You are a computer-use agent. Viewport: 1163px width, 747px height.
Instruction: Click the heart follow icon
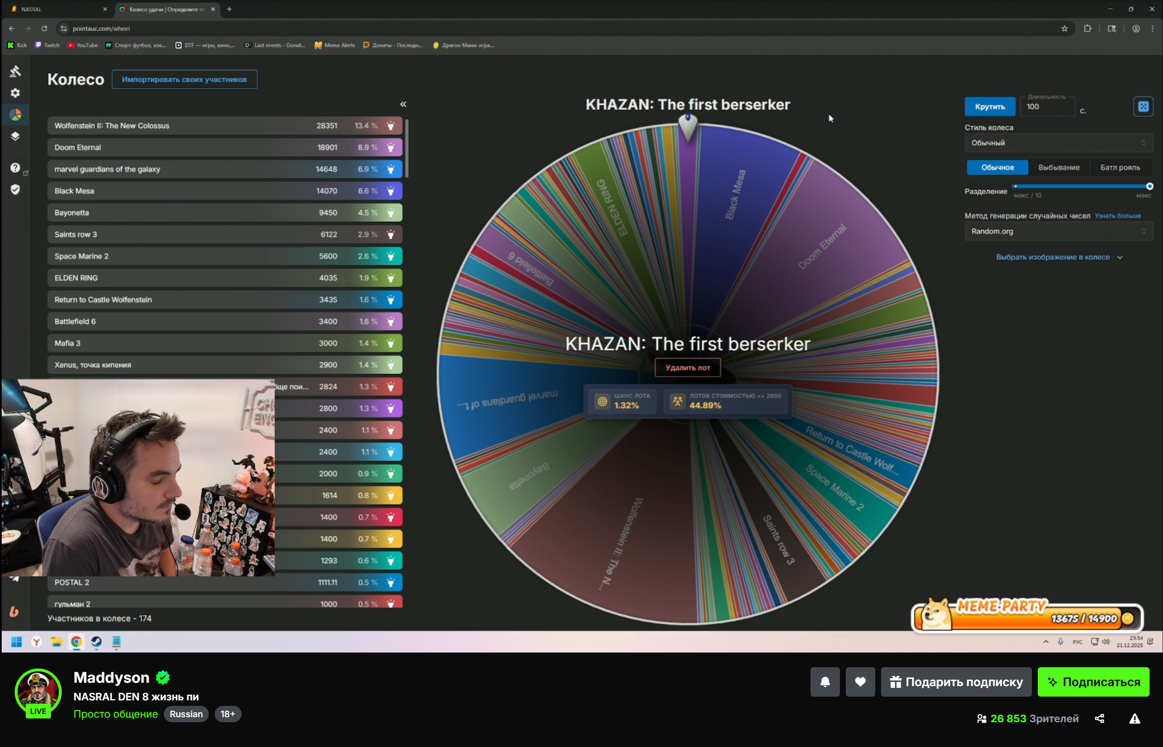point(860,682)
